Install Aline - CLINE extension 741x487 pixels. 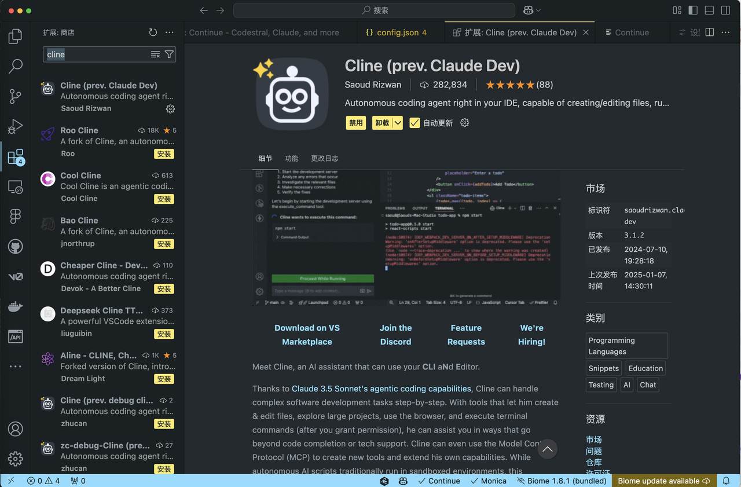(164, 379)
